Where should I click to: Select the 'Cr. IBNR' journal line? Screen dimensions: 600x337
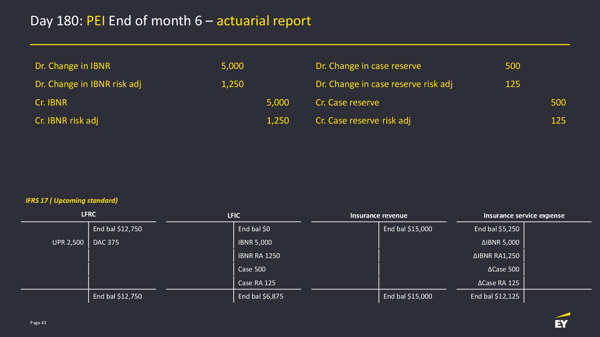point(51,102)
